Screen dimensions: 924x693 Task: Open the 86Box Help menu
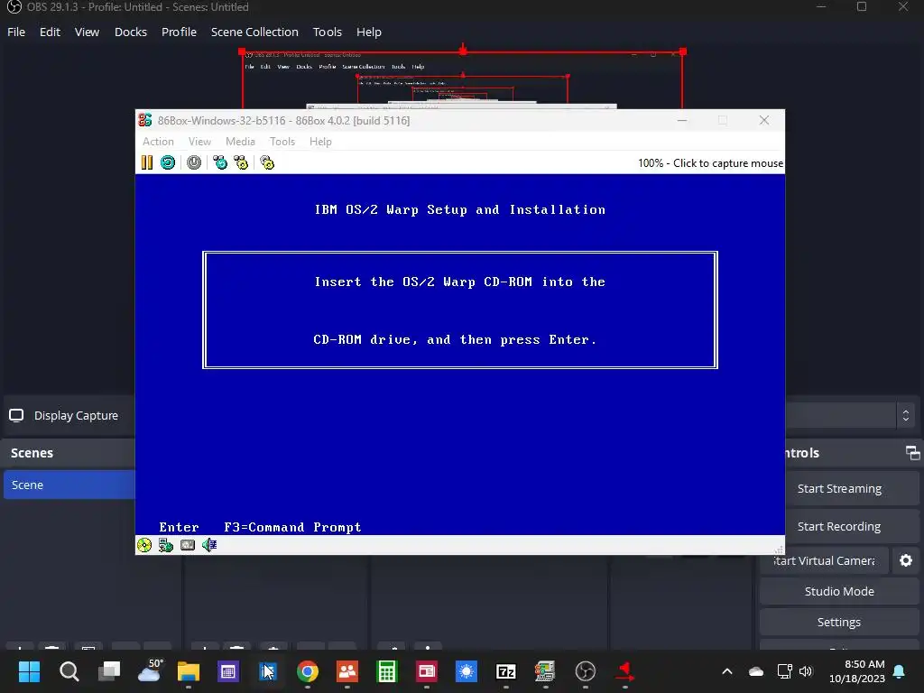[x=320, y=142]
